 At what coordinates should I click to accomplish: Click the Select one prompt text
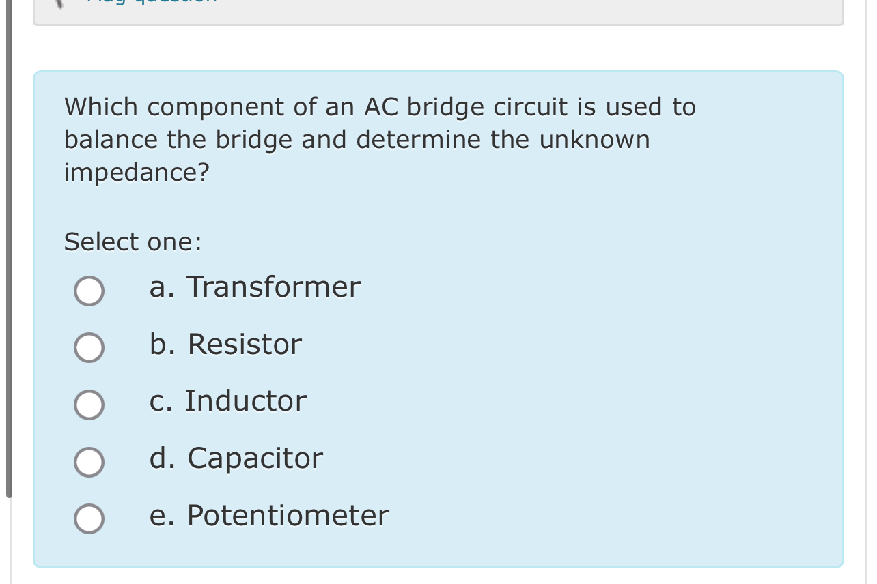pyautogui.click(x=133, y=242)
